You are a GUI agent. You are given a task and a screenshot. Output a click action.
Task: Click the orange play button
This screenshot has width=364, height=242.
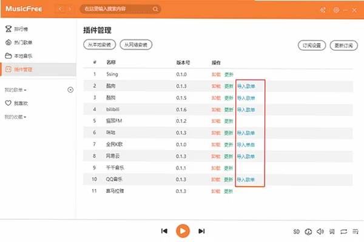(x=183, y=231)
